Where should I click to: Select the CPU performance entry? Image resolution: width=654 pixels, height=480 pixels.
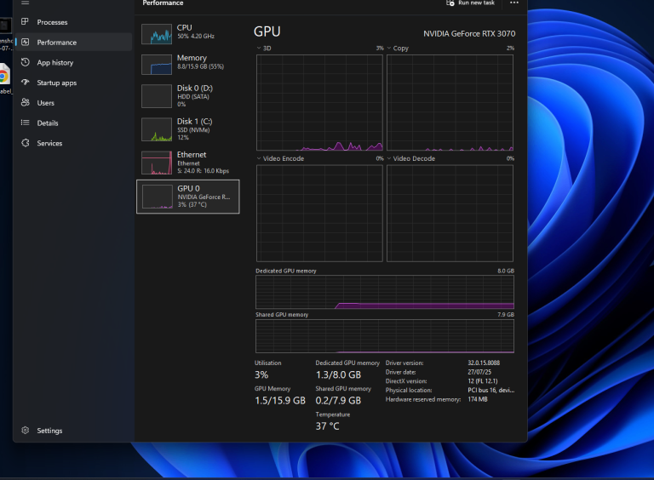tap(189, 32)
